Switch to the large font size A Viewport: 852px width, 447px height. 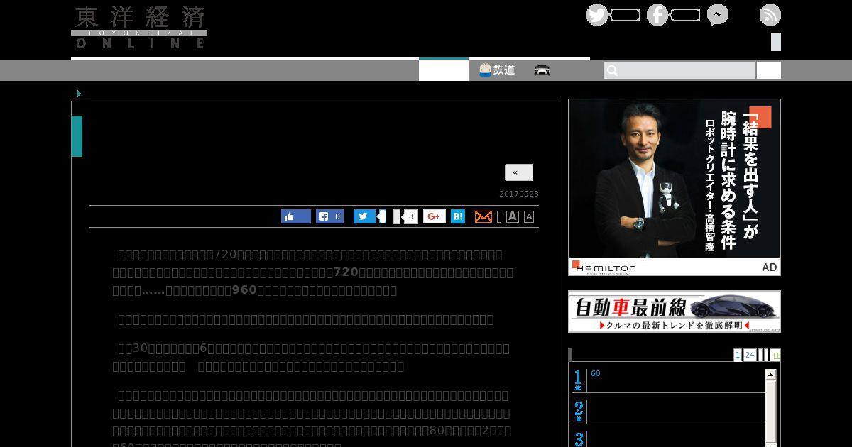pyautogui.click(x=512, y=216)
